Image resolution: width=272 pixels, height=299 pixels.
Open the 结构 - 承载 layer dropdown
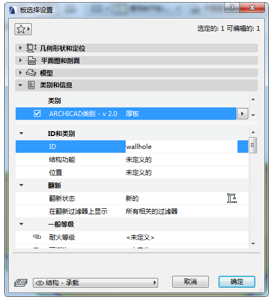point(96,283)
